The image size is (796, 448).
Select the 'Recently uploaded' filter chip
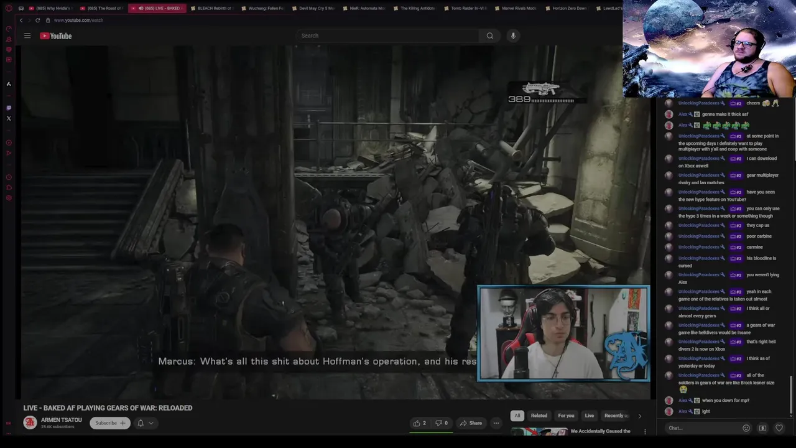pyautogui.click(x=615, y=416)
